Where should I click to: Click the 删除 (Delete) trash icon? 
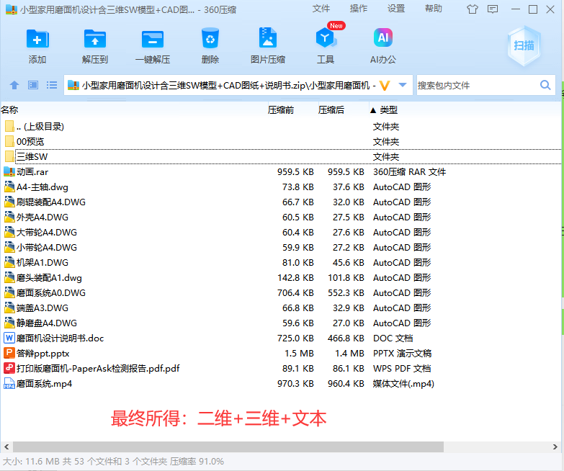pyautogui.click(x=210, y=38)
